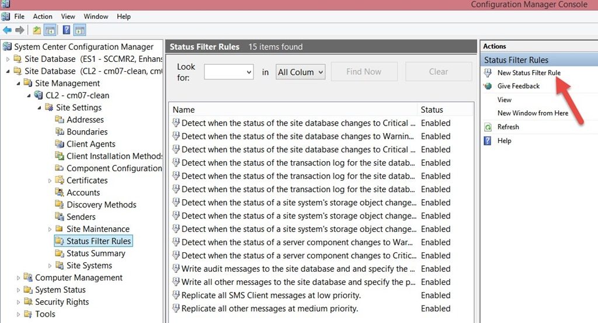Open the View submenu in Actions pane
The width and height of the screenshot is (598, 323).
click(x=504, y=100)
